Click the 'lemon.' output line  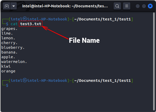8,38
